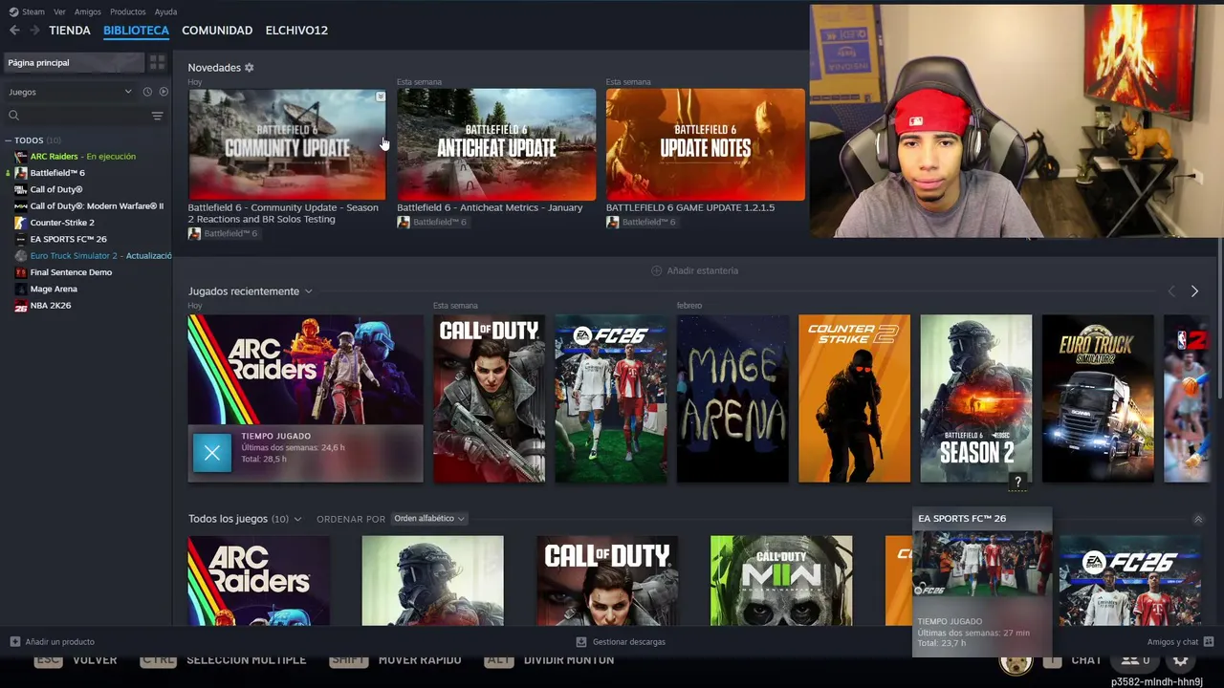Switch to grid collections view icon
Viewport: 1224px width, 688px height.
pyautogui.click(x=158, y=62)
